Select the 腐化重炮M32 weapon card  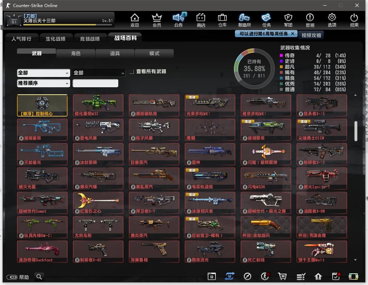(98, 105)
